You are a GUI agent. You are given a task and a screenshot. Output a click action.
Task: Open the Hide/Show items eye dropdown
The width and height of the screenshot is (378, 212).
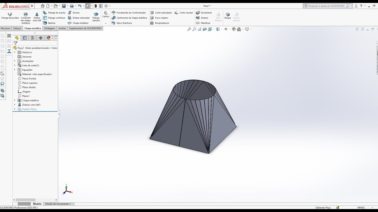(x=229, y=29)
